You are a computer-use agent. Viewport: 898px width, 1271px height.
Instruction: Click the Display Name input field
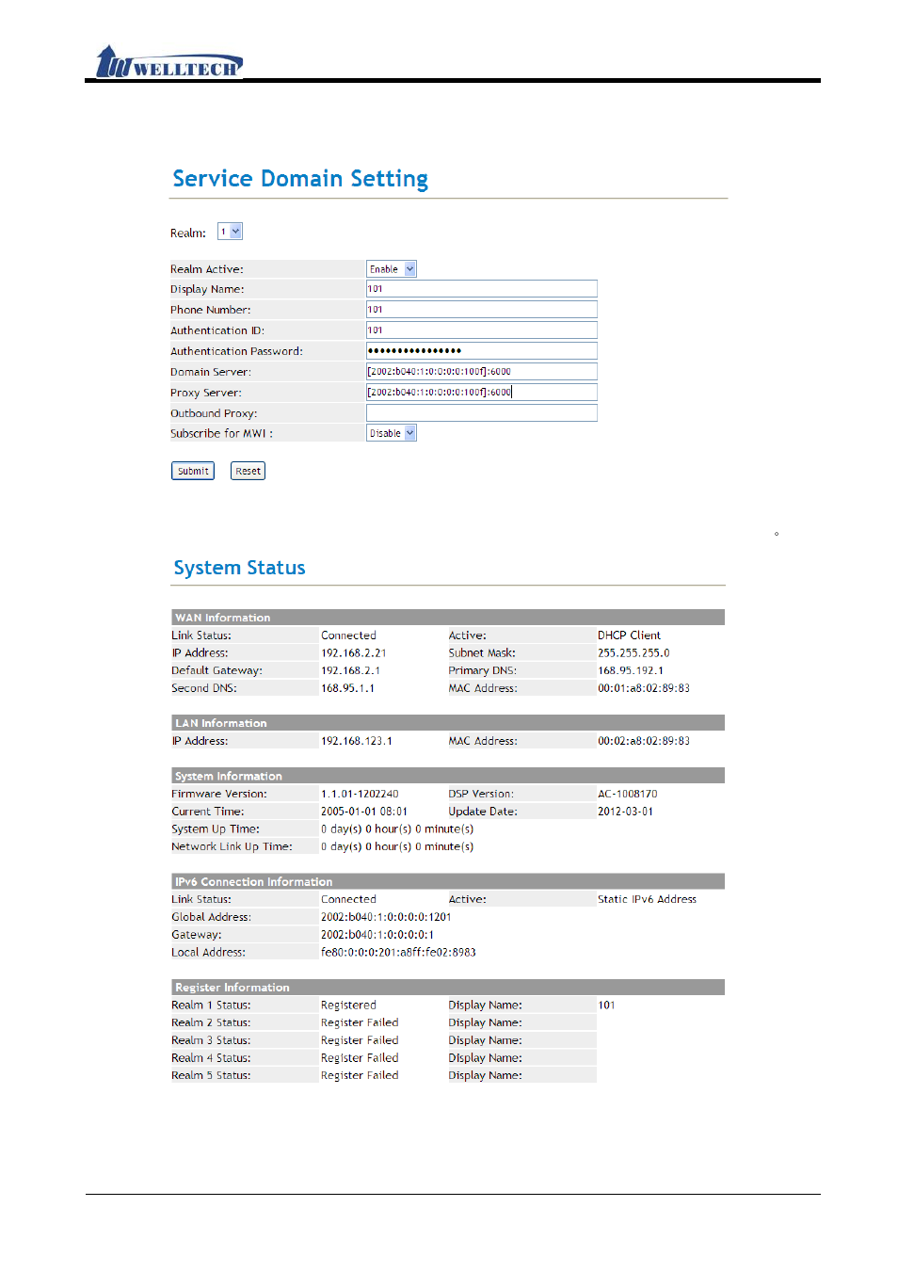point(482,289)
